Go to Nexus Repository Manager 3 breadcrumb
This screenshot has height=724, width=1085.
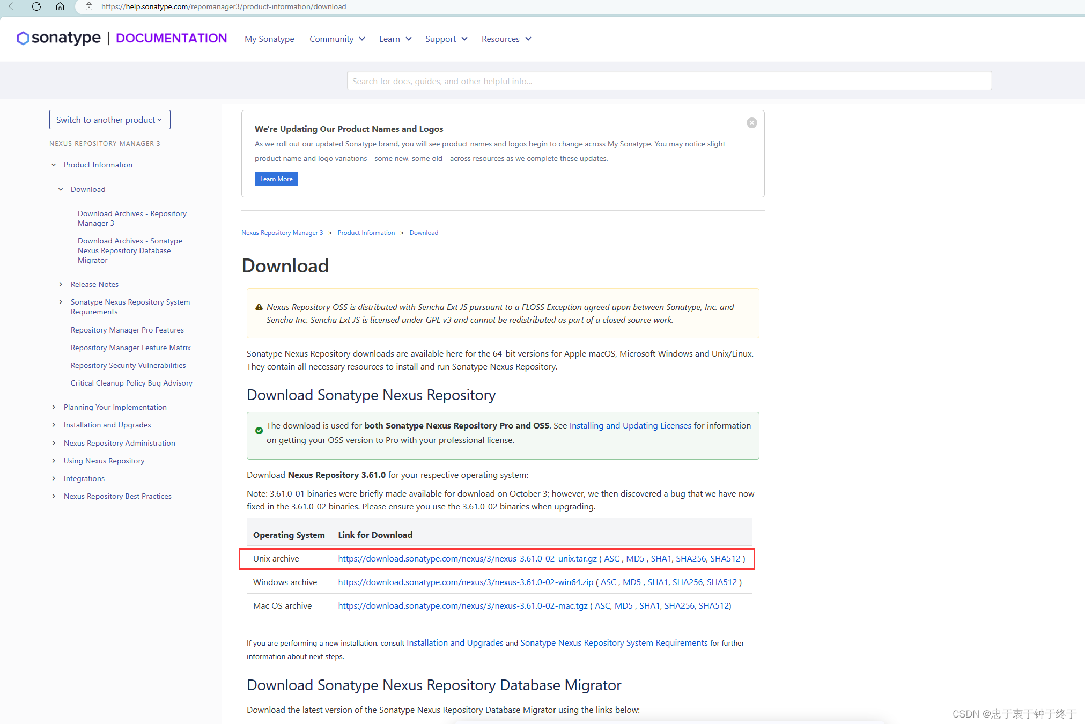click(x=282, y=233)
